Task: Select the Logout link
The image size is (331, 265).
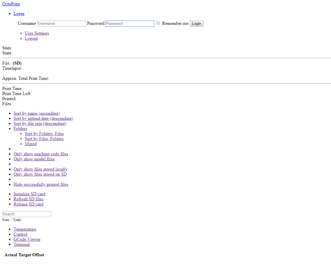Action: pyautogui.click(x=31, y=38)
